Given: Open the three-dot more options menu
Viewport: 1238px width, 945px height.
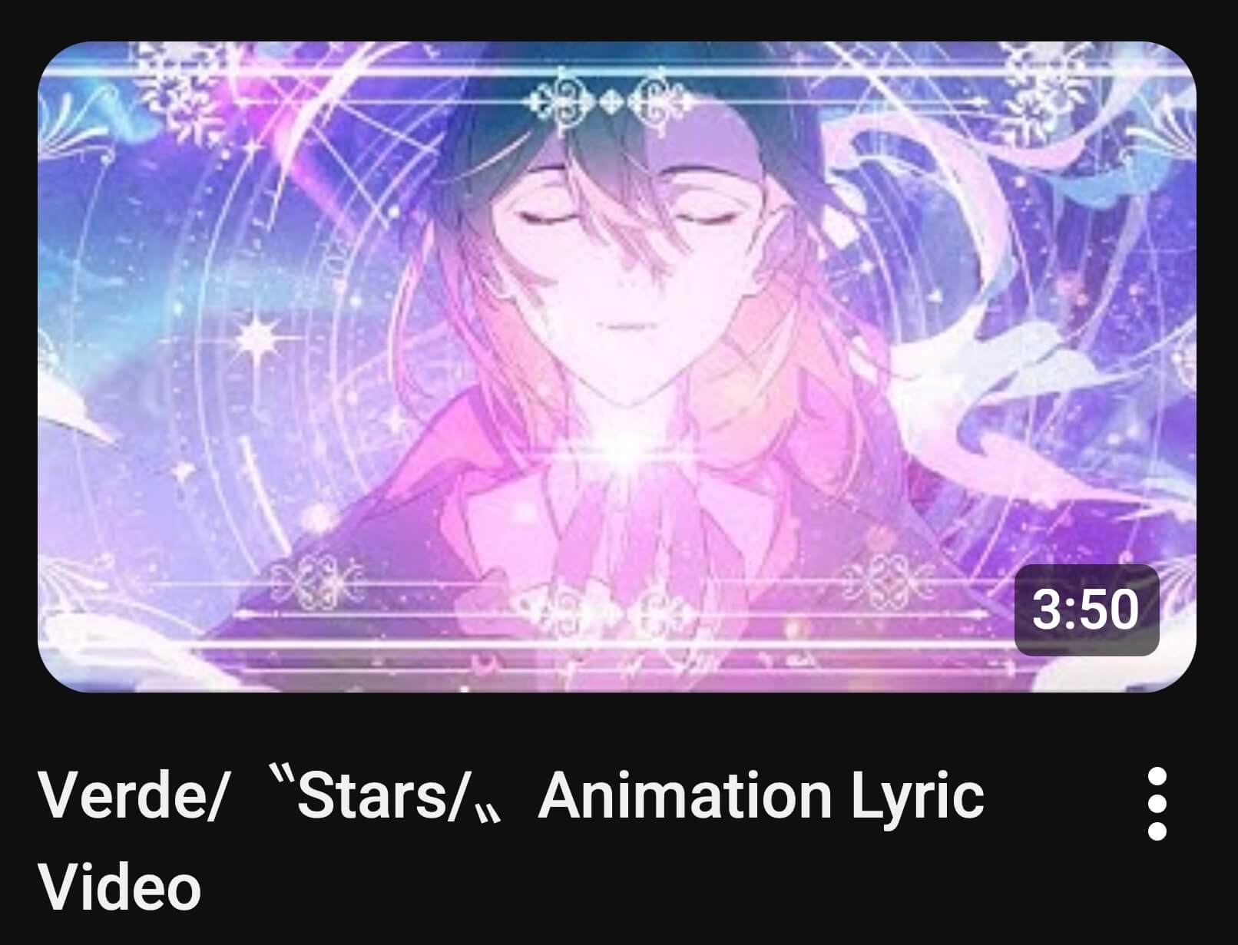Looking at the screenshot, I should [x=1157, y=803].
